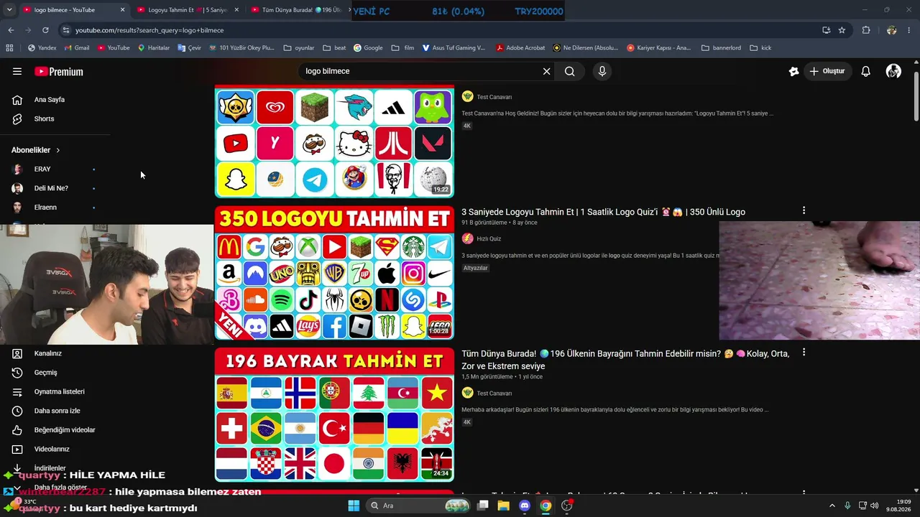
Task: Expand the beat bookmark folder
Action: click(x=334, y=48)
